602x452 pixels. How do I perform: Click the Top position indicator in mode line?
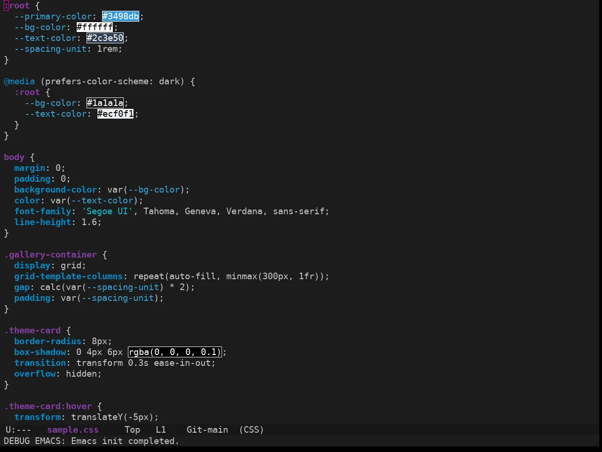point(132,430)
